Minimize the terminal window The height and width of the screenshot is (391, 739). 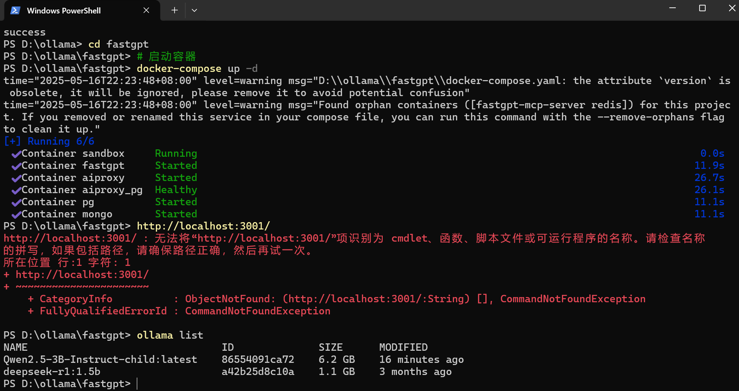tap(672, 8)
